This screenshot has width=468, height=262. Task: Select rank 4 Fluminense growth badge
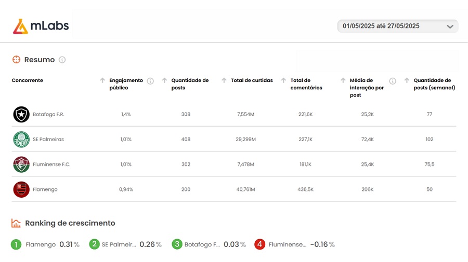[x=259, y=244]
